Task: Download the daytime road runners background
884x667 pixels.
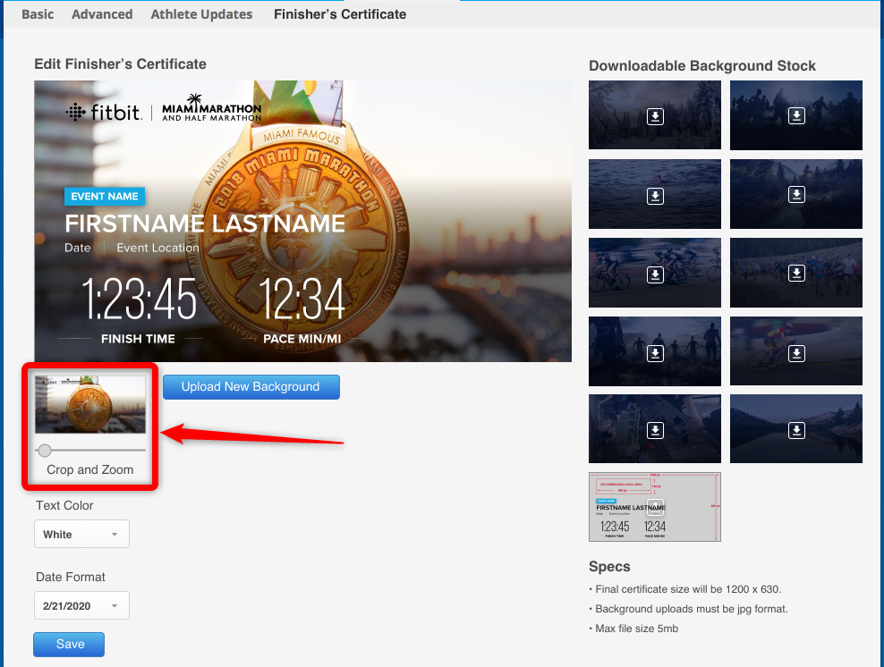Action: (x=796, y=274)
